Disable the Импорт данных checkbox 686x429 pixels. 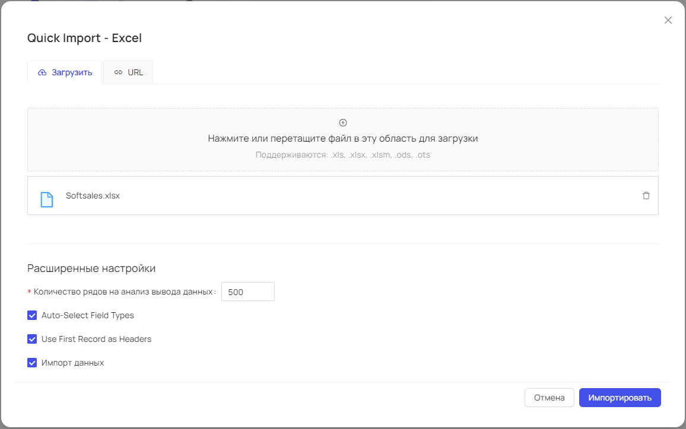coord(32,363)
